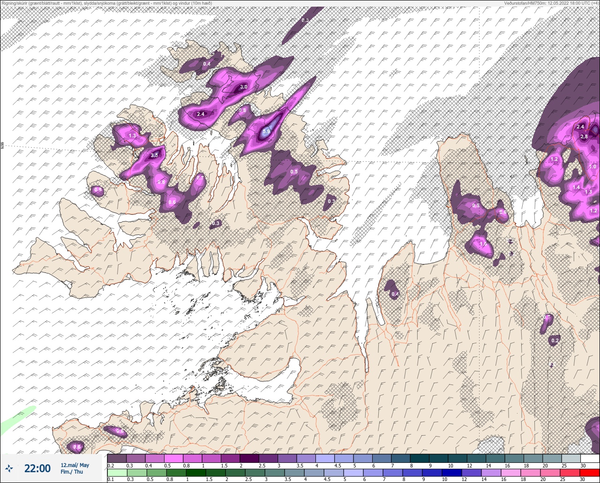This screenshot has height=483, width=600.
Task: Click the 22:00 forecast time display
Action: click(x=37, y=468)
